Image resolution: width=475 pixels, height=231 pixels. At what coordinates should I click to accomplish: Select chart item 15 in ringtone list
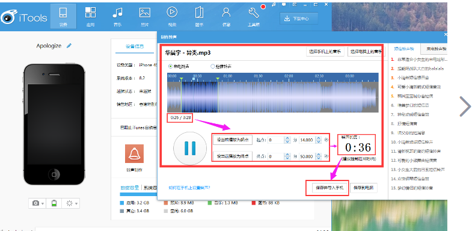412,188
